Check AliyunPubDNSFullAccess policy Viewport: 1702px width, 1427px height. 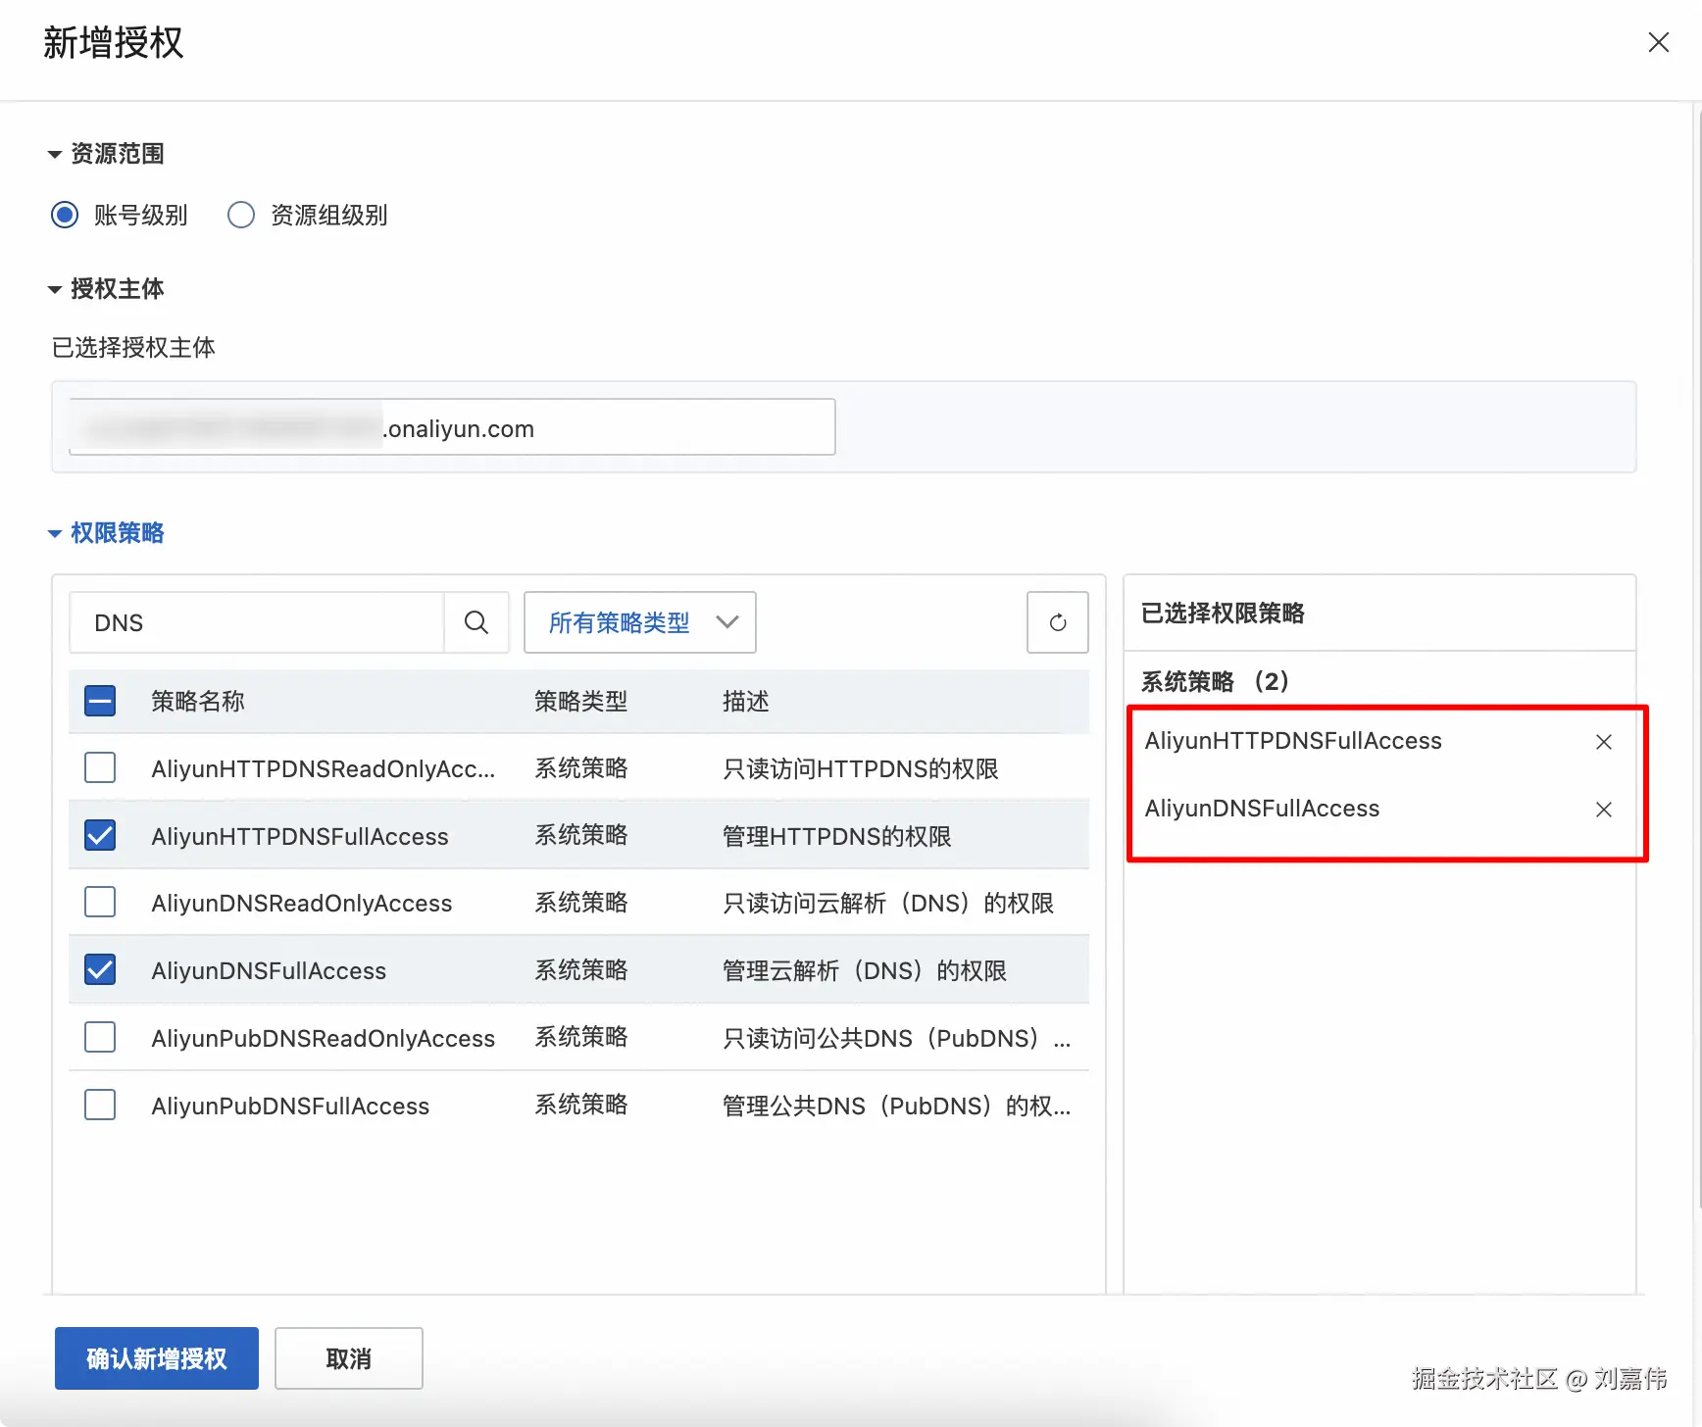click(100, 1105)
